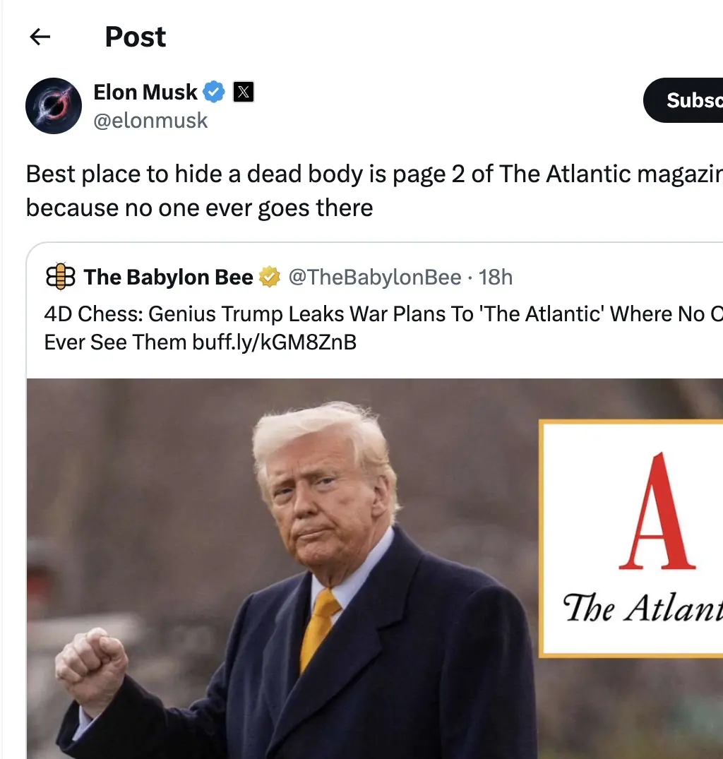Viewport: 723px width, 759px height.
Task: Click the blue verified checkmark badge
Action: click(x=214, y=92)
